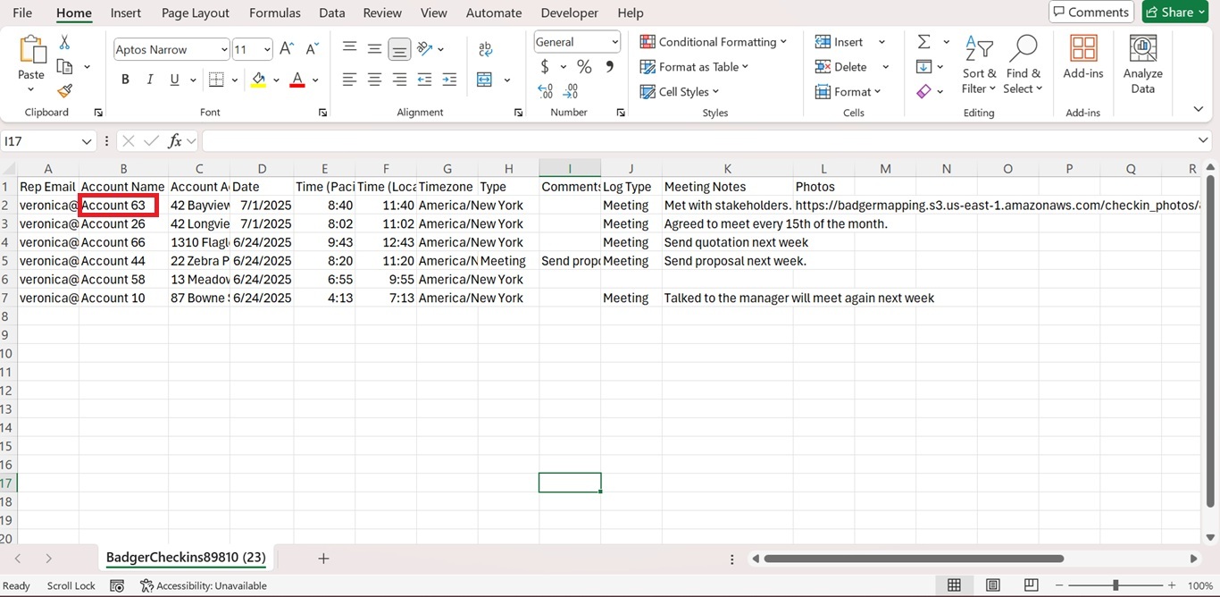Click the Merge & Center icon

coord(485,80)
